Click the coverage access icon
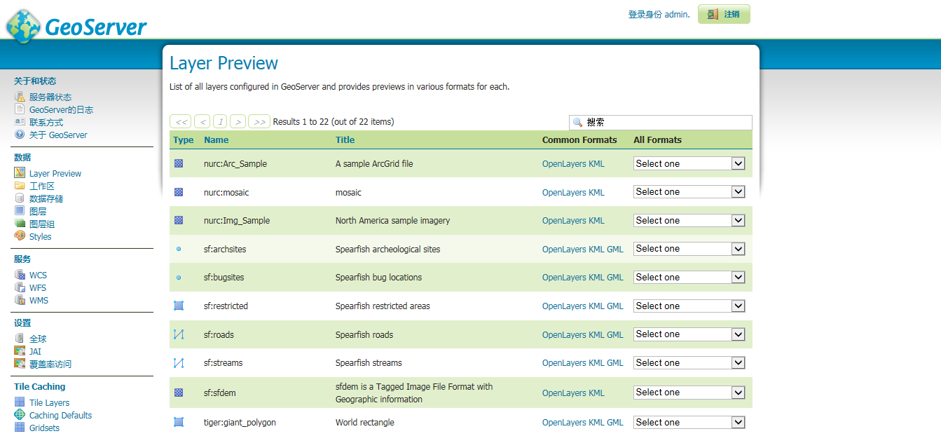The image size is (941, 436). 20,364
